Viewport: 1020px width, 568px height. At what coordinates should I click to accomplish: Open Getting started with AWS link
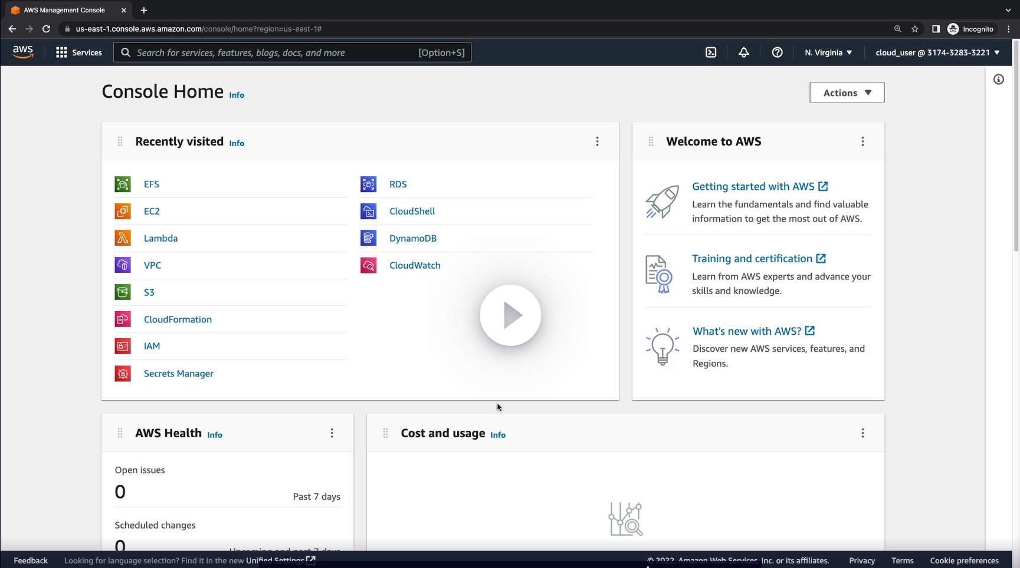point(760,186)
